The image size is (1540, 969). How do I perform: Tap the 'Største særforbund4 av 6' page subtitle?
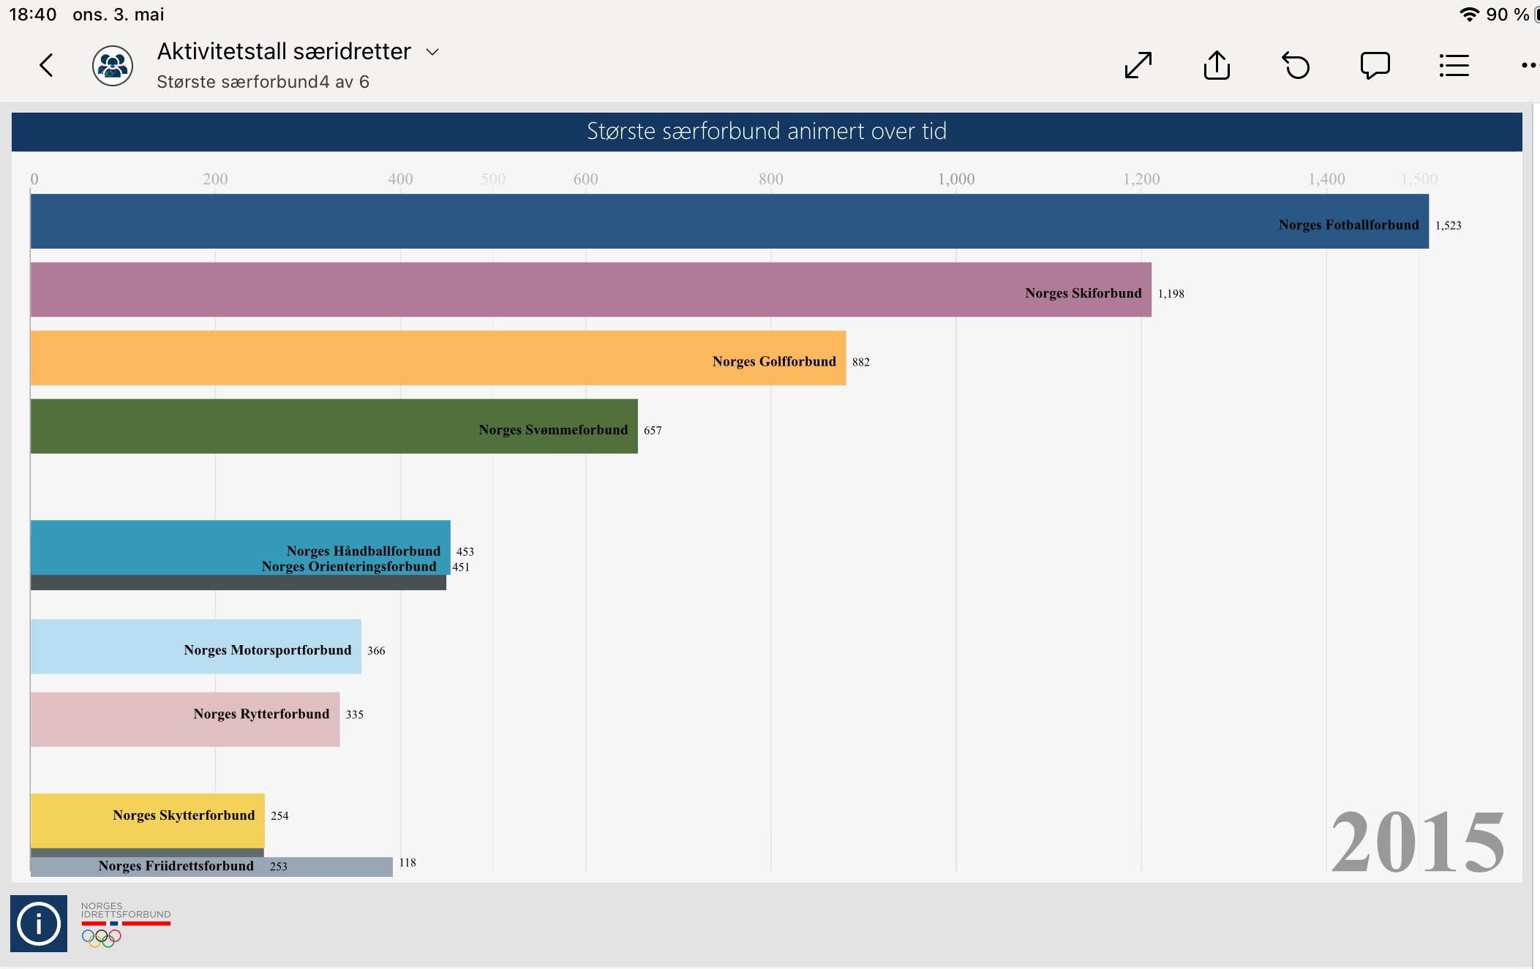pyautogui.click(x=263, y=82)
